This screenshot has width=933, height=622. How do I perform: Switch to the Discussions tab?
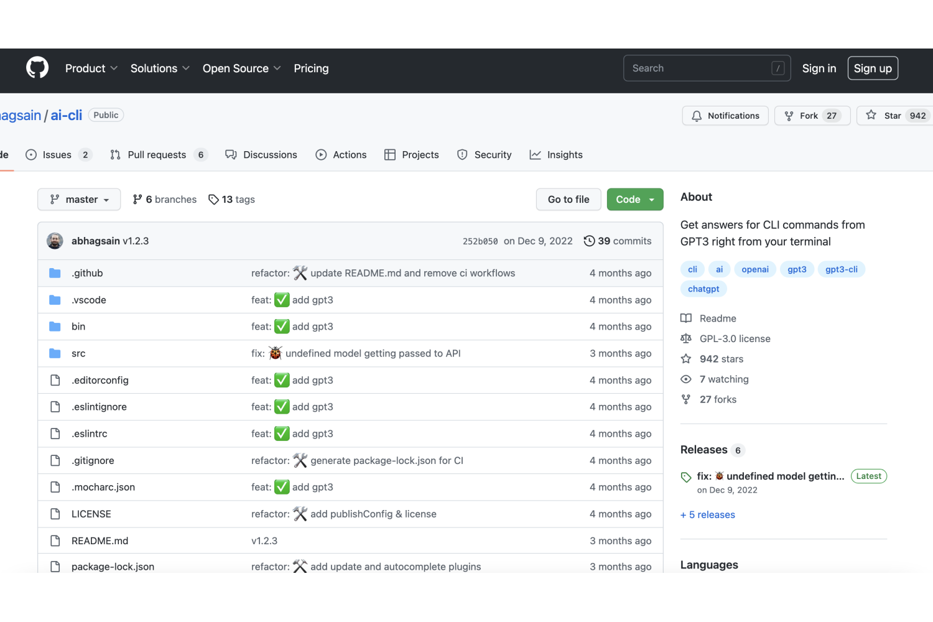click(x=261, y=155)
